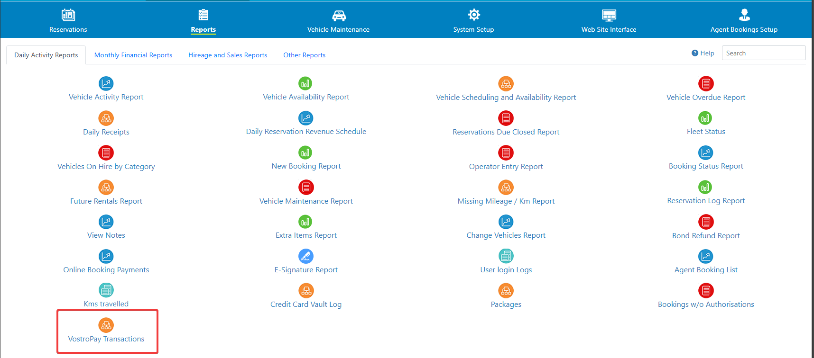Click the Reports clipboard icon
Viewport: 814px width, 358px height.
tap(203, 15)
